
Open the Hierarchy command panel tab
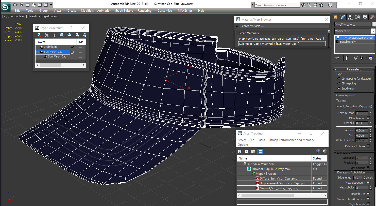[350, 17]
